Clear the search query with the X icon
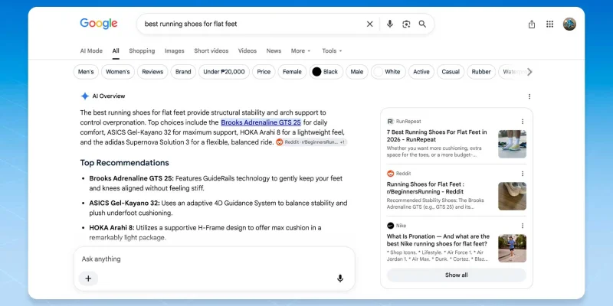The image size is (613, 306). [x=369, y=24]
